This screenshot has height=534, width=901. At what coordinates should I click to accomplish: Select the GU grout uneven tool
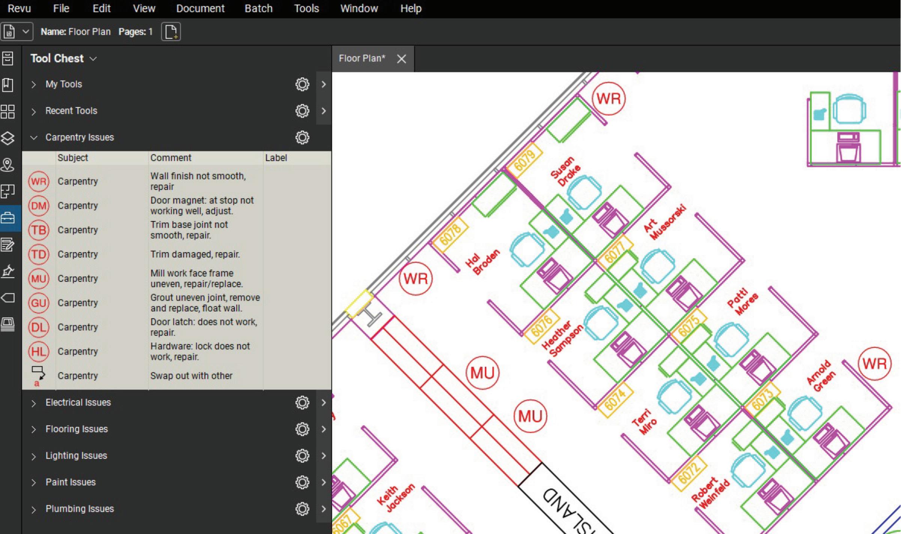click(39, 303)
